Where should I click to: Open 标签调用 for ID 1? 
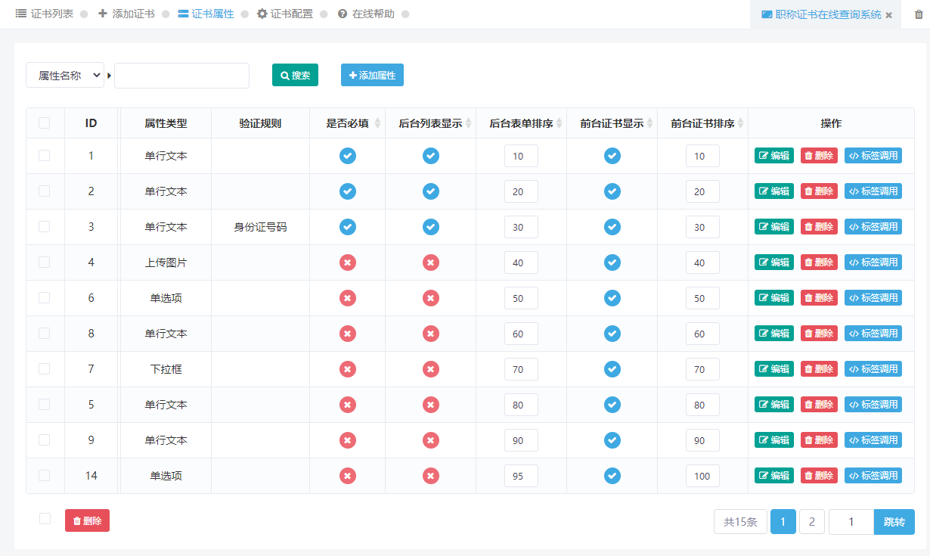tap(873, 156)
